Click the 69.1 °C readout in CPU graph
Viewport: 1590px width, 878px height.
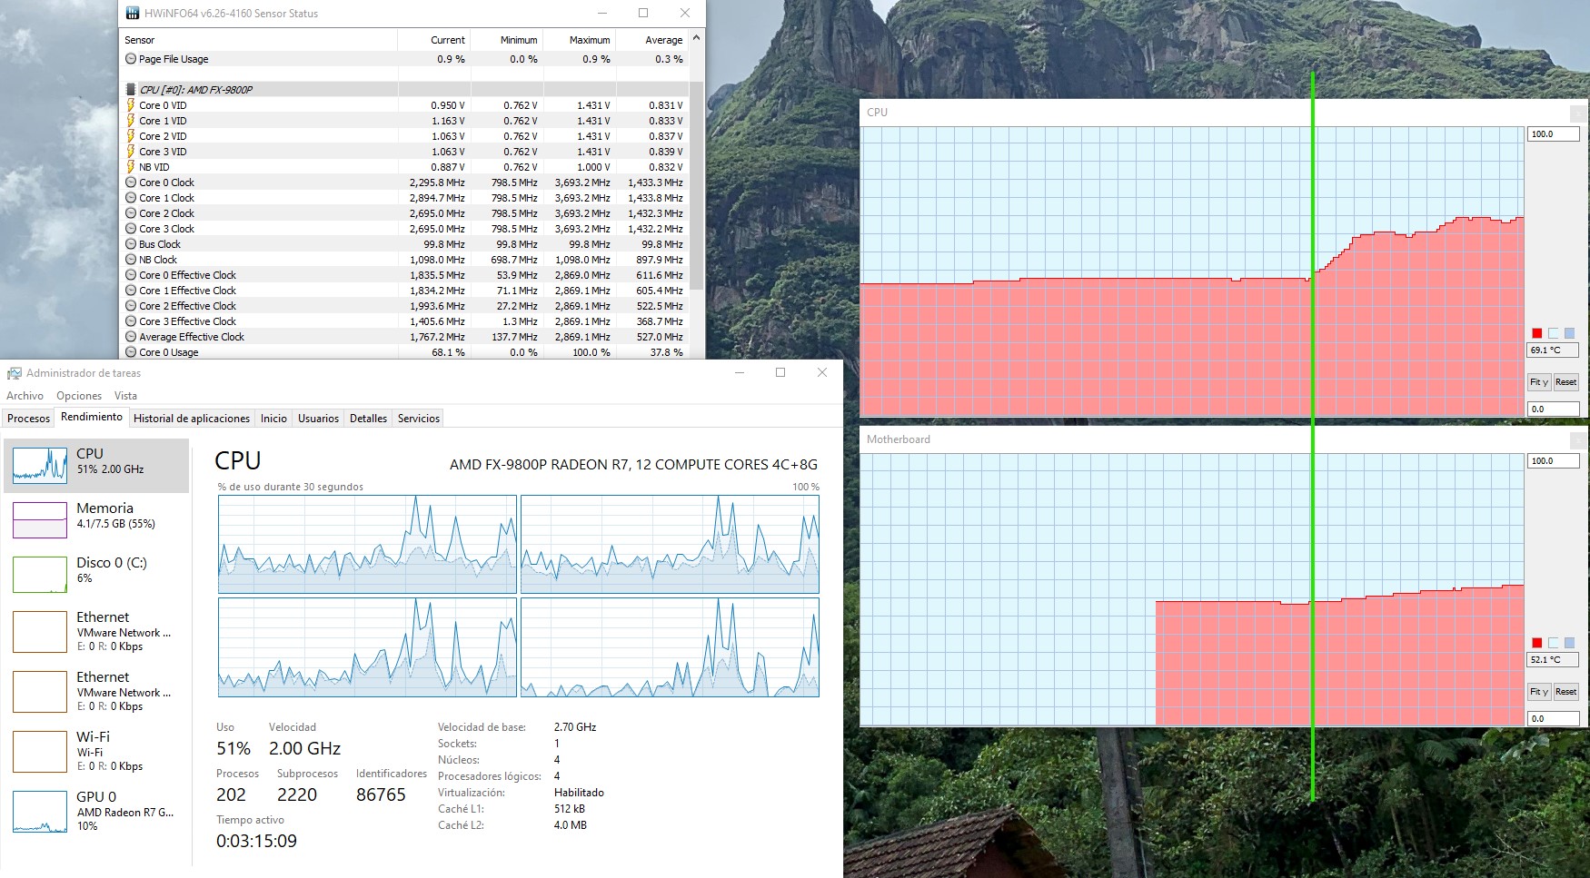click(1554, 350)
